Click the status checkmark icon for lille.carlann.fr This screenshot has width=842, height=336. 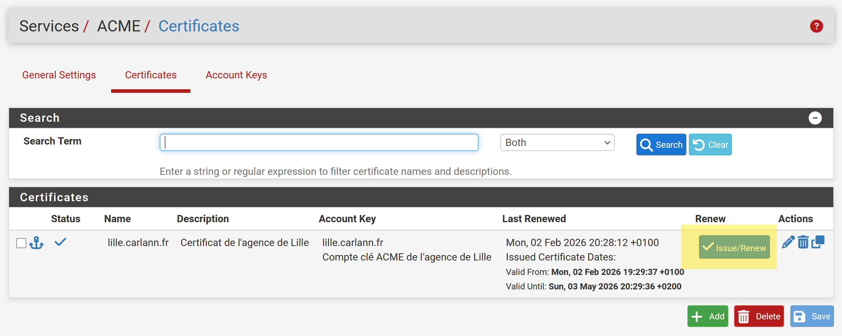60,242
